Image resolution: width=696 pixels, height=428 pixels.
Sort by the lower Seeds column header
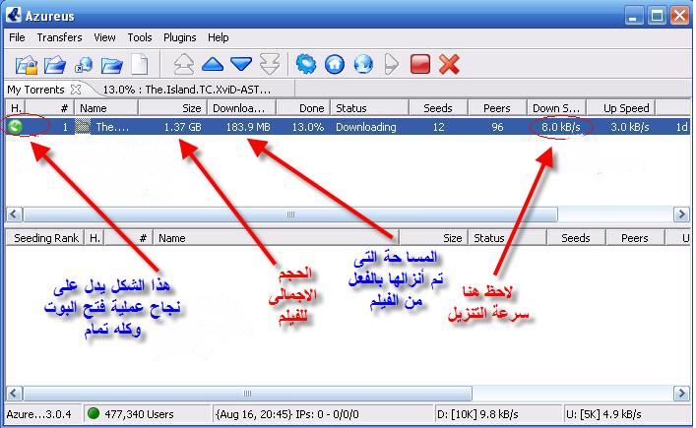pos(576,238)
